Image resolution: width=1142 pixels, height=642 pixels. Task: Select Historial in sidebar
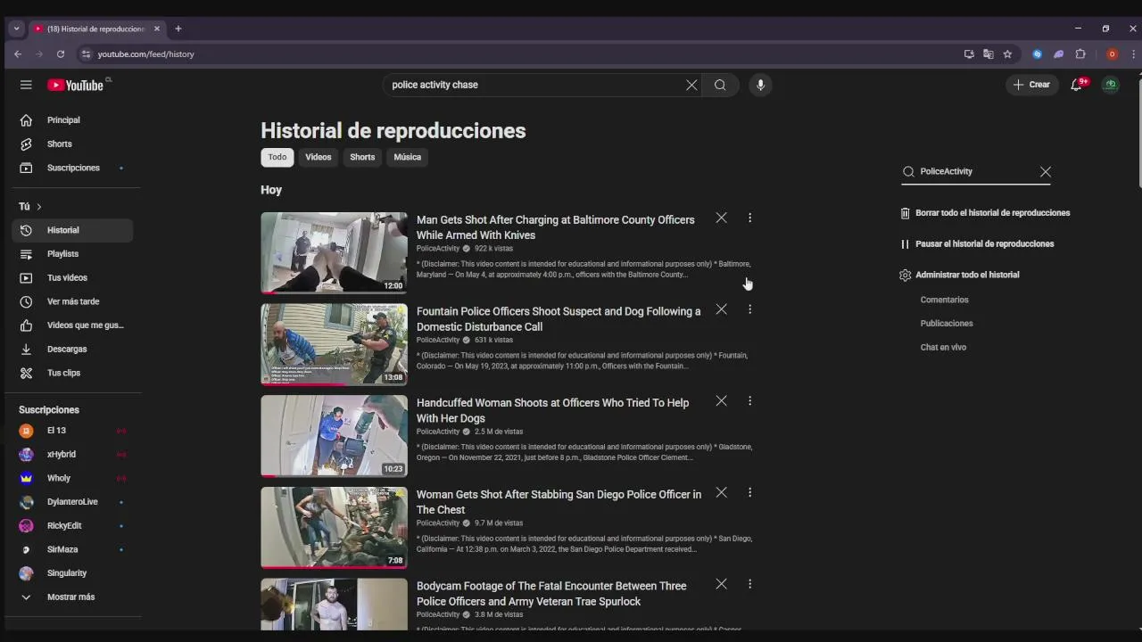click(72, 230)
